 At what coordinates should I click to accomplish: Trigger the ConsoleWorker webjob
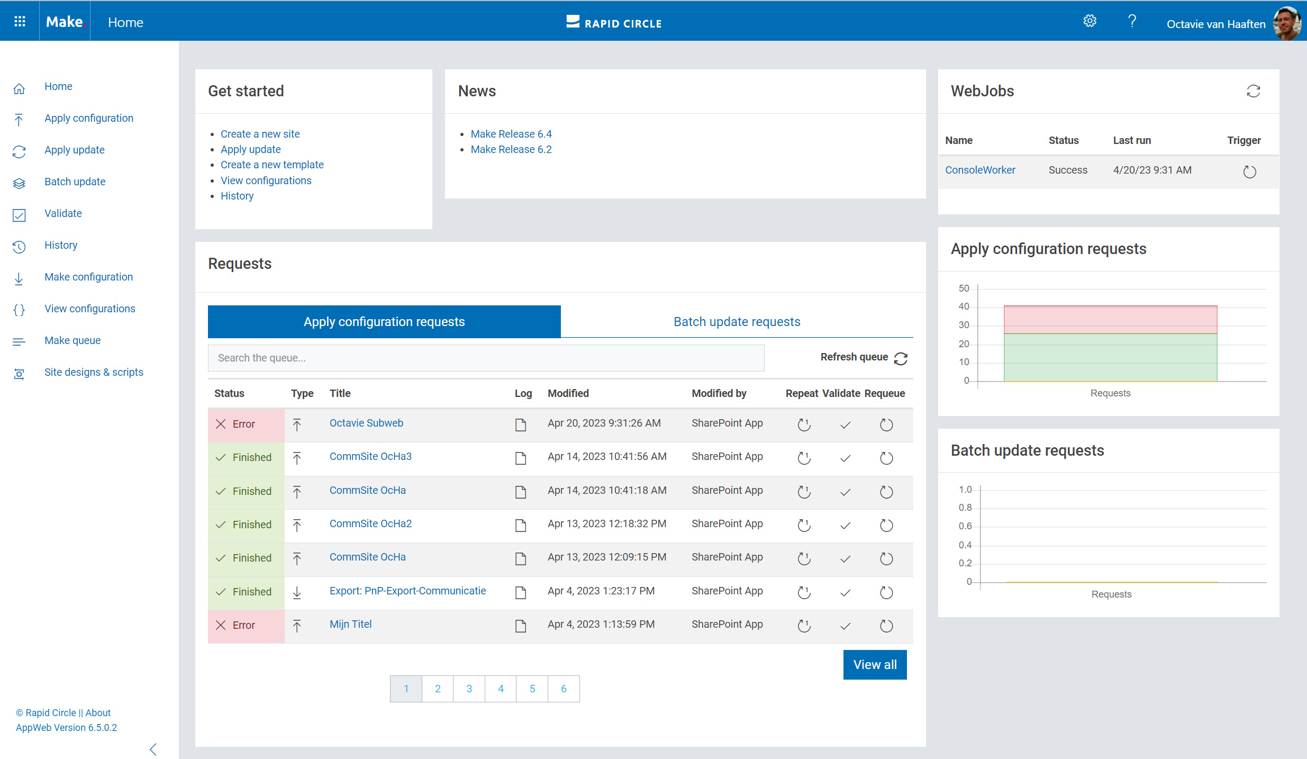click(1249, 171)
